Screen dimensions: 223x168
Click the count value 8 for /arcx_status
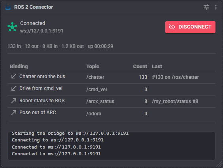point(146,101)
